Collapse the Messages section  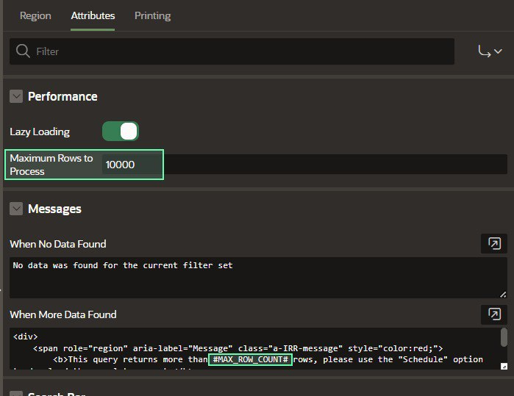coord(16,209)
